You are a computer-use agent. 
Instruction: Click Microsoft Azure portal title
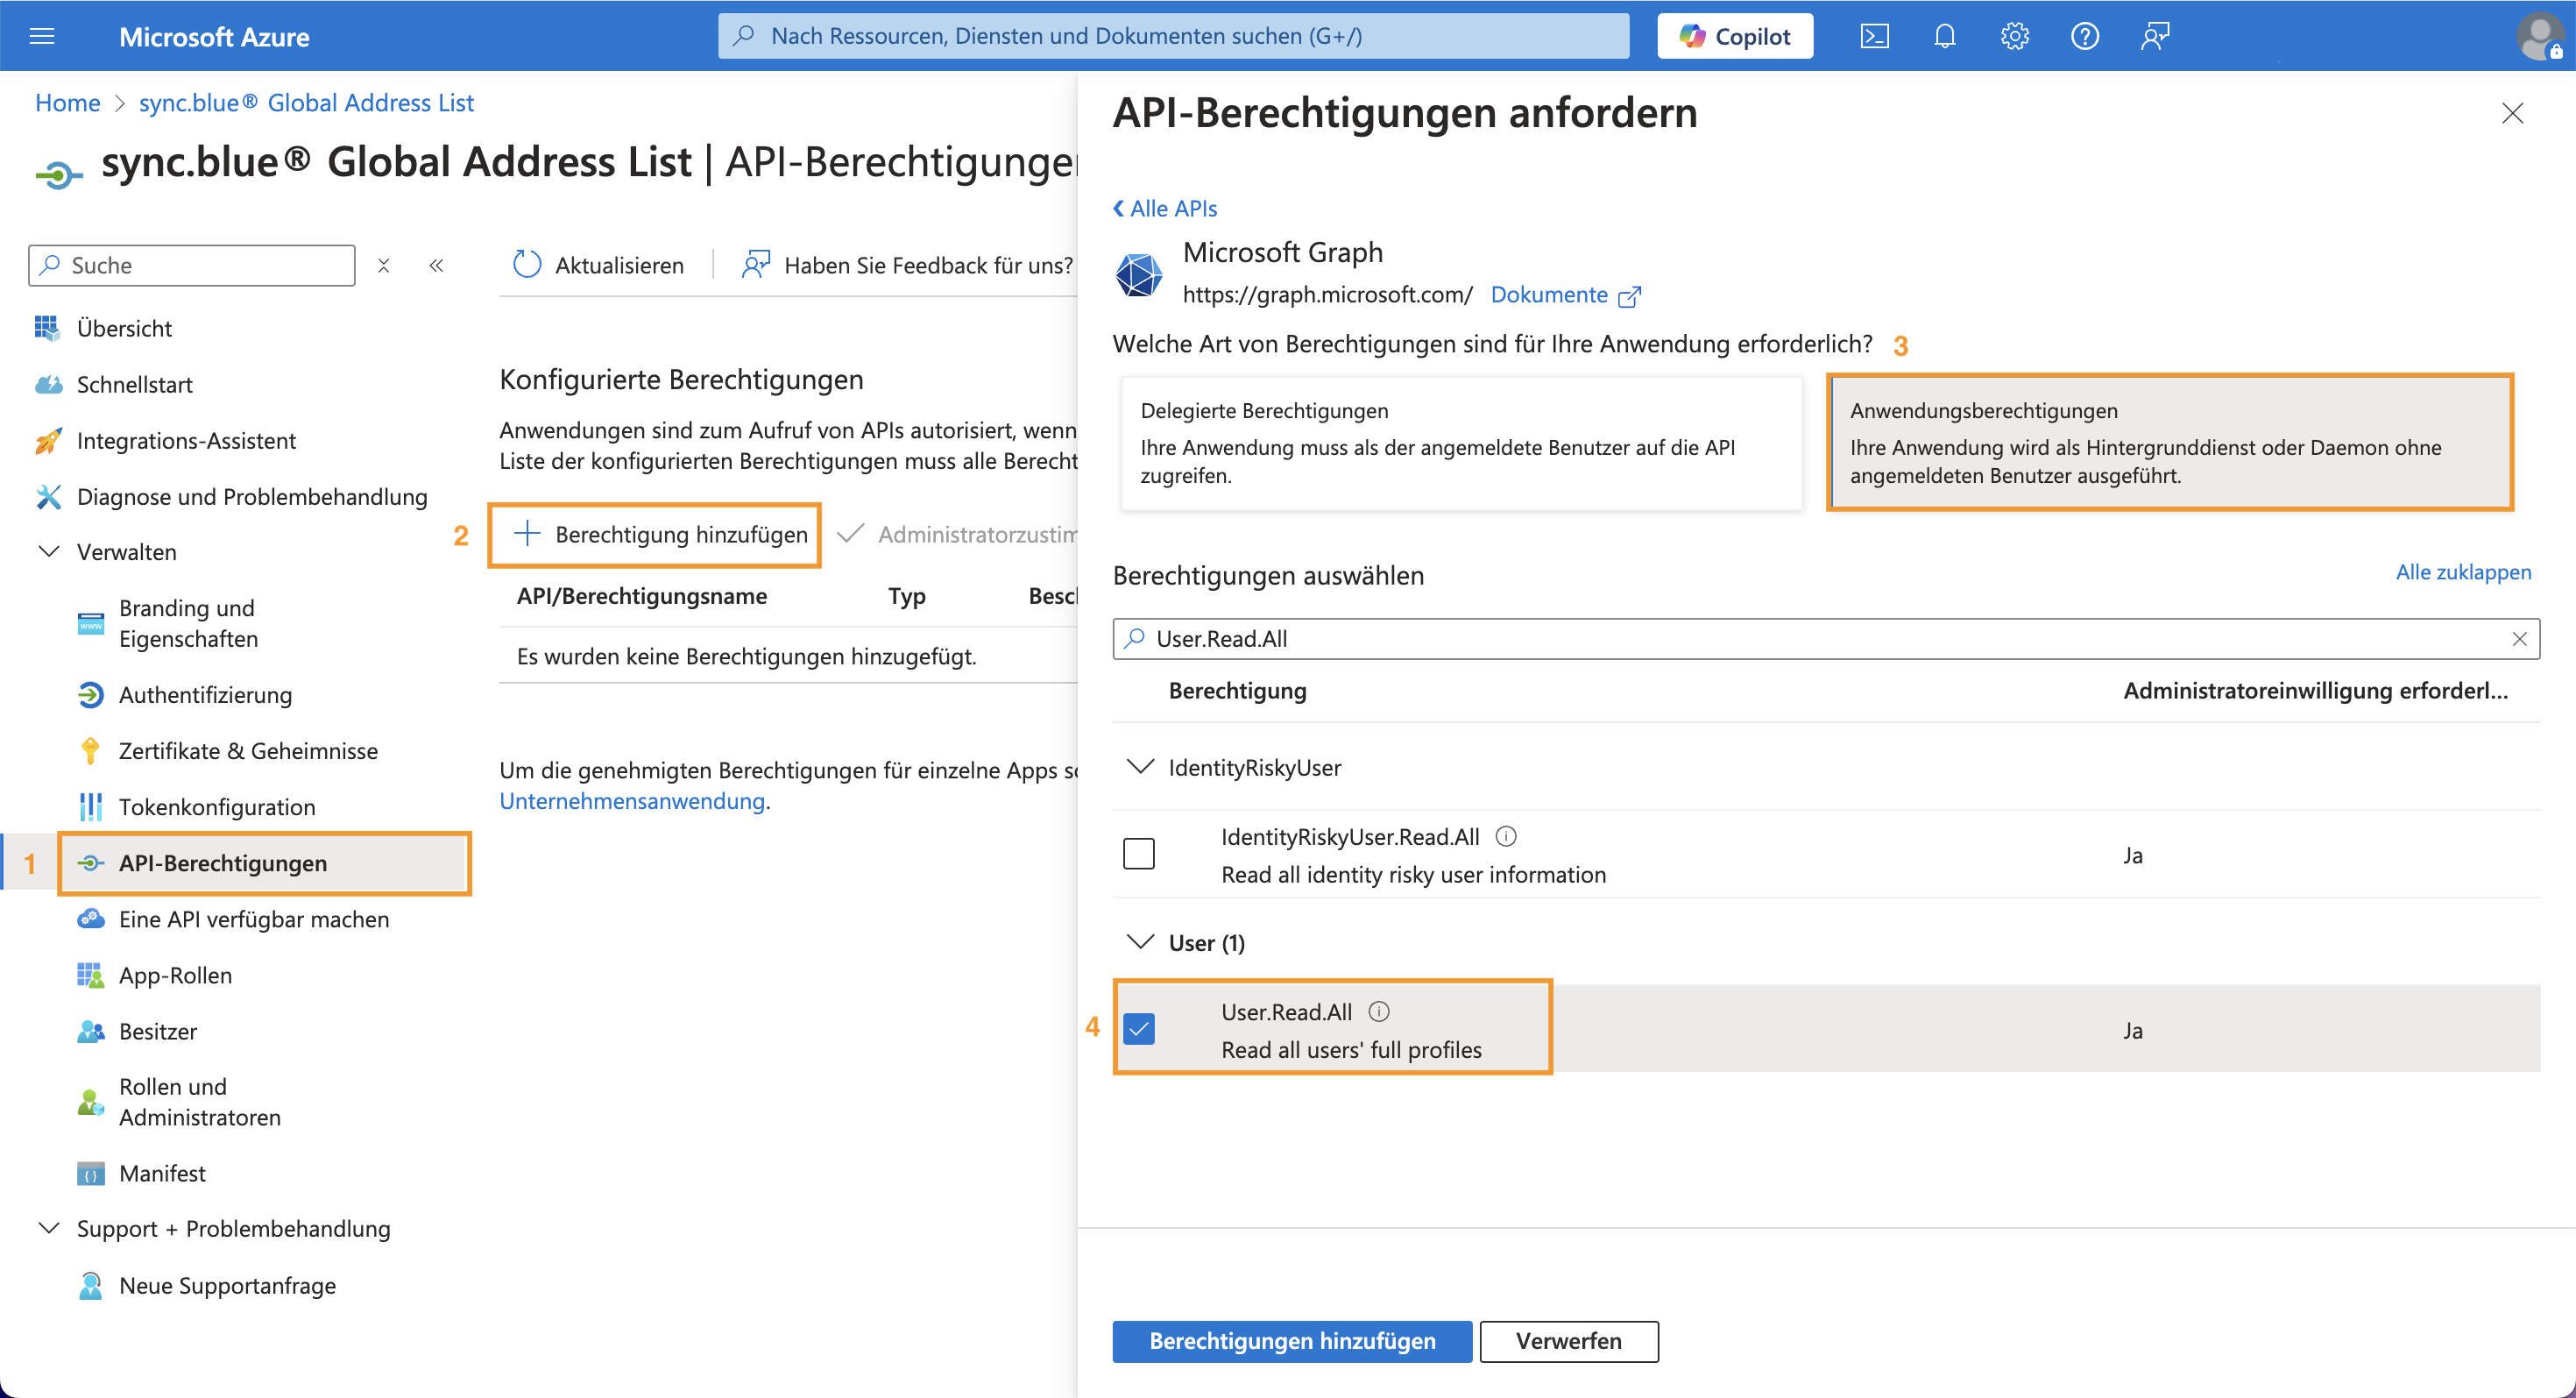(x=214, y=37)
